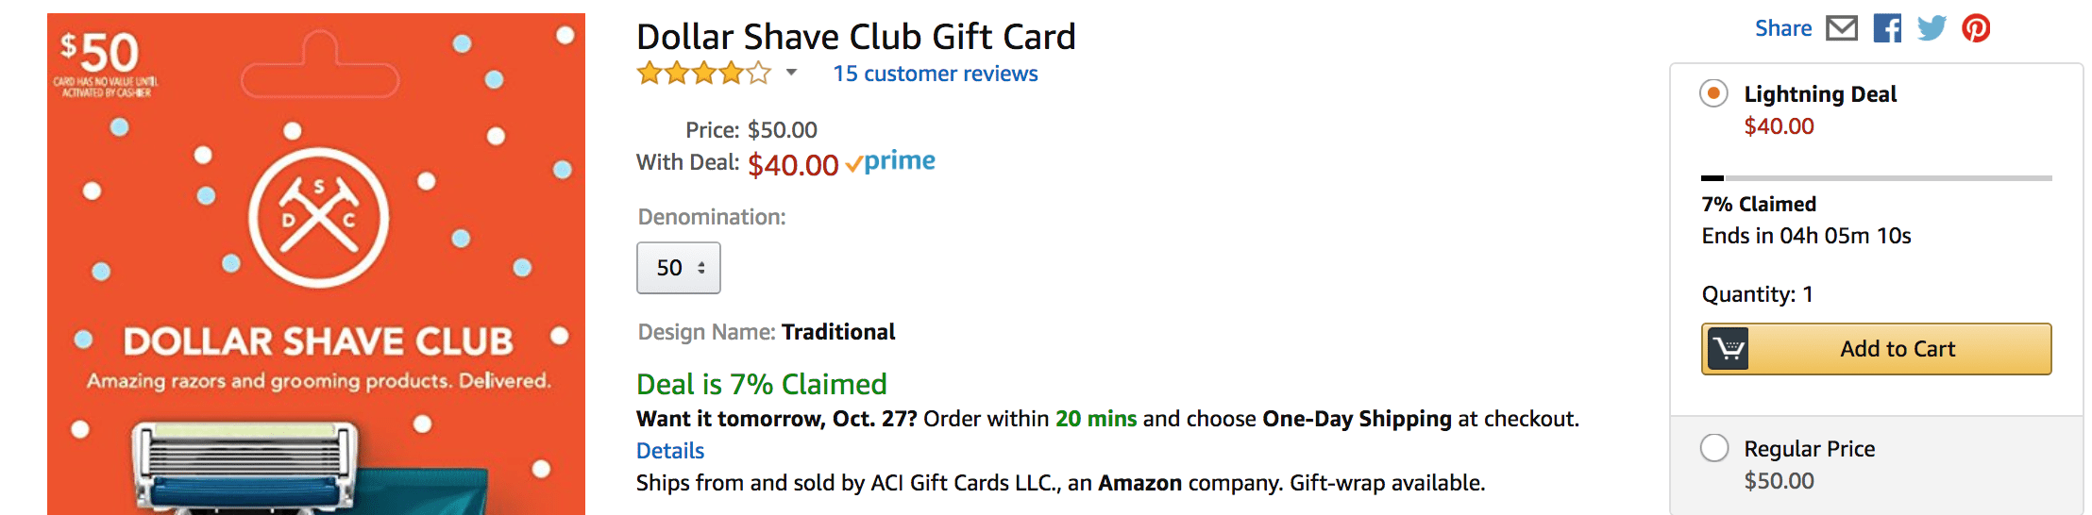The image size is (2092, 515).
Task: Share on Twitter bird icon
Action: click(x=1932, y=28)
